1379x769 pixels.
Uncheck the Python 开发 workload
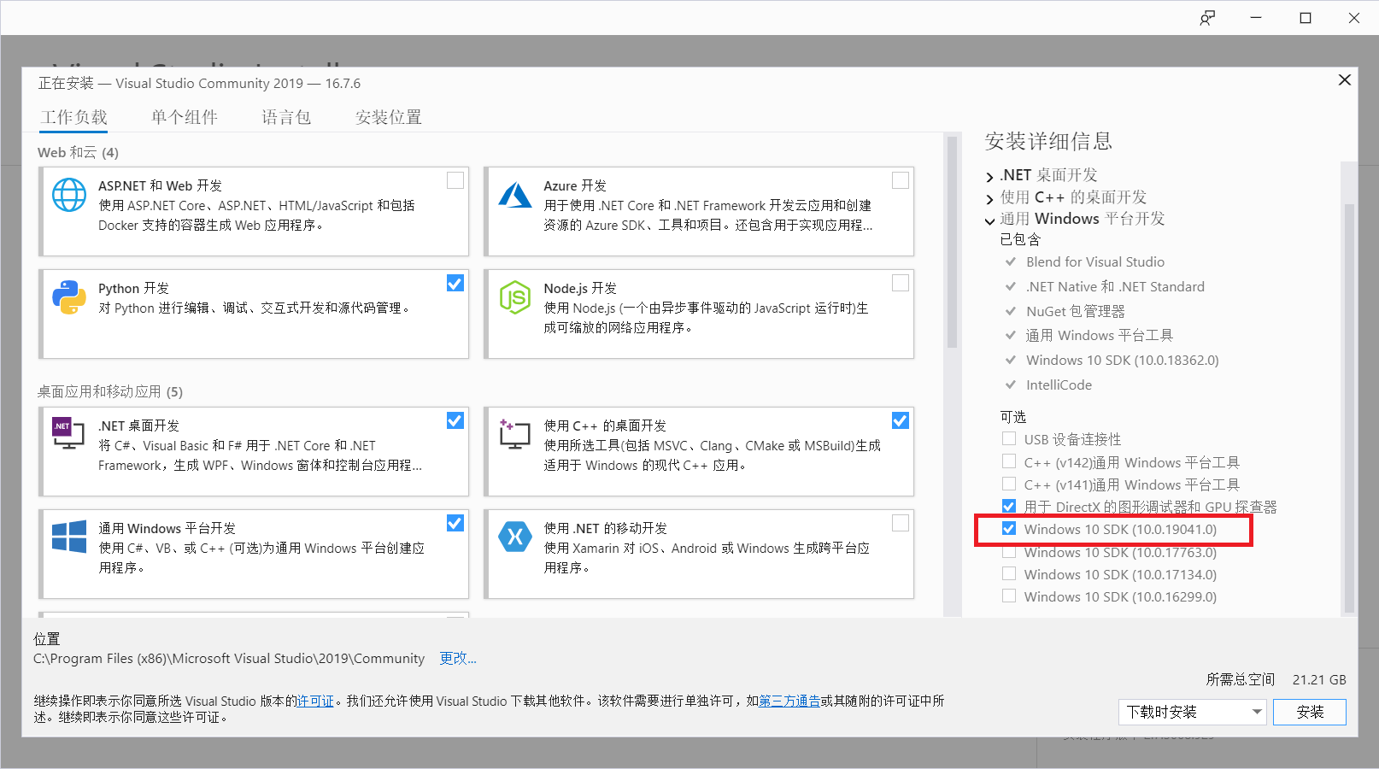[455, 283]
